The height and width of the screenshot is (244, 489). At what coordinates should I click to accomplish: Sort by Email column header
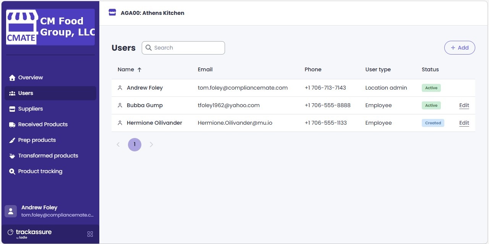tap(205, 69)
